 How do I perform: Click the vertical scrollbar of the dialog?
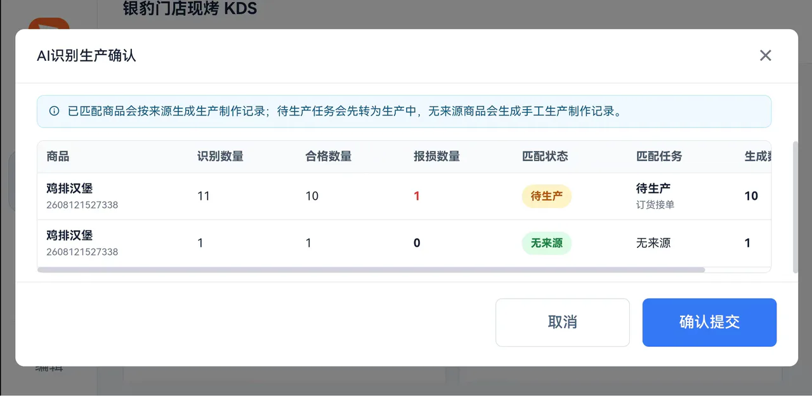point(796,207)
